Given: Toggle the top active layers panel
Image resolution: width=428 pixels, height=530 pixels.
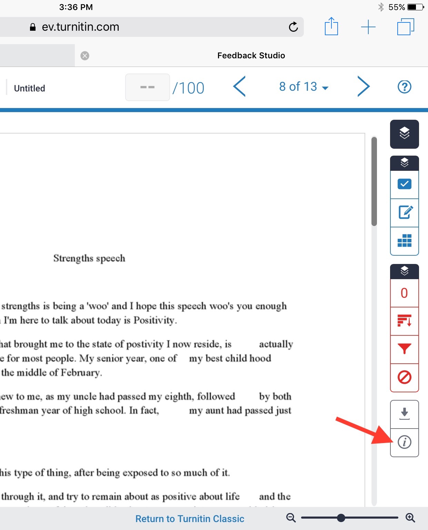Looking at the screenshot, I should pos(404,134).
